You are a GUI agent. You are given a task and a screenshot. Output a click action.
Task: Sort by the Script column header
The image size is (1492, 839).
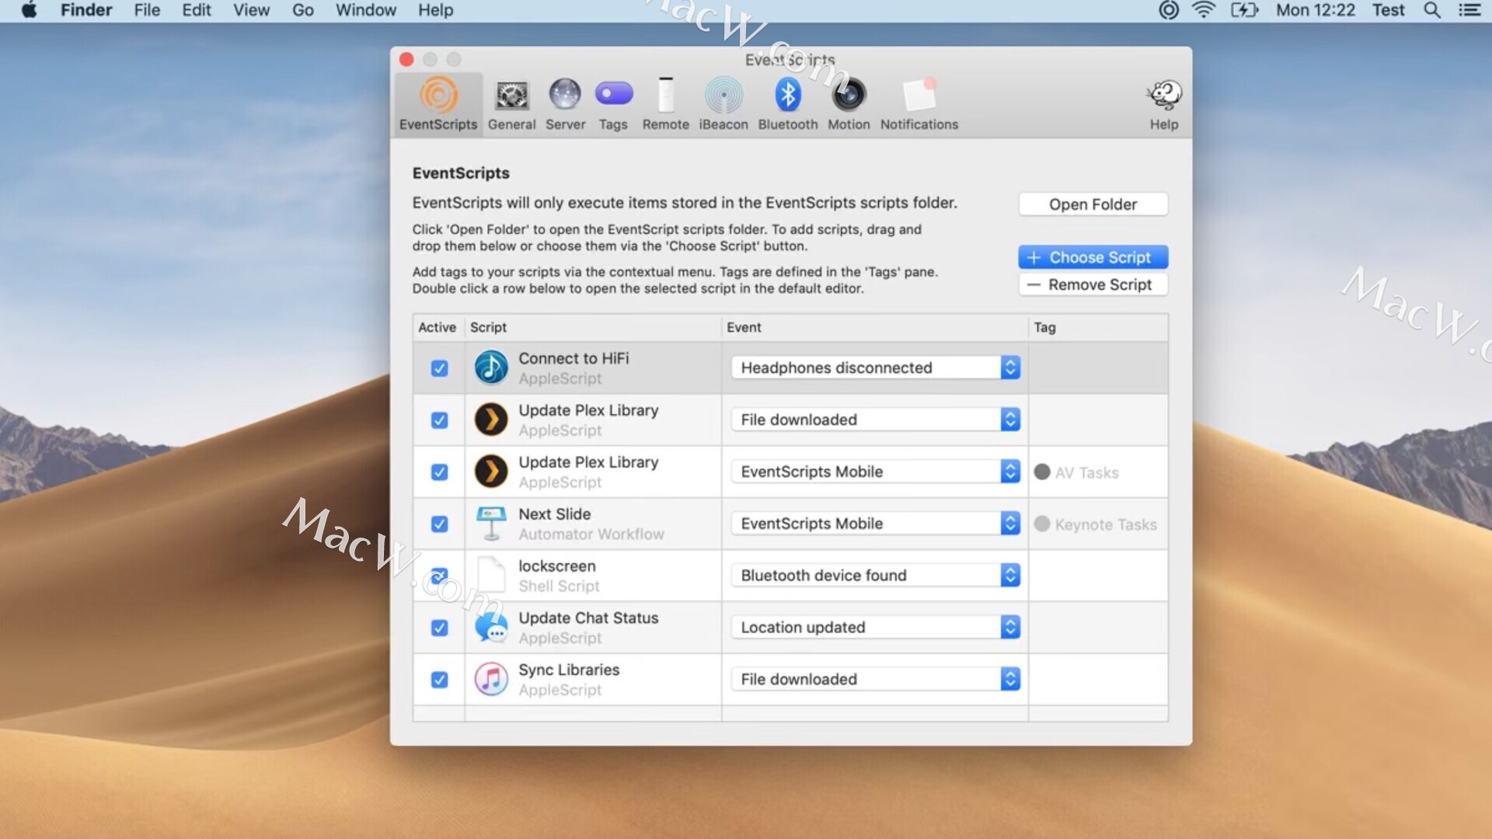(x=593, y=327)
